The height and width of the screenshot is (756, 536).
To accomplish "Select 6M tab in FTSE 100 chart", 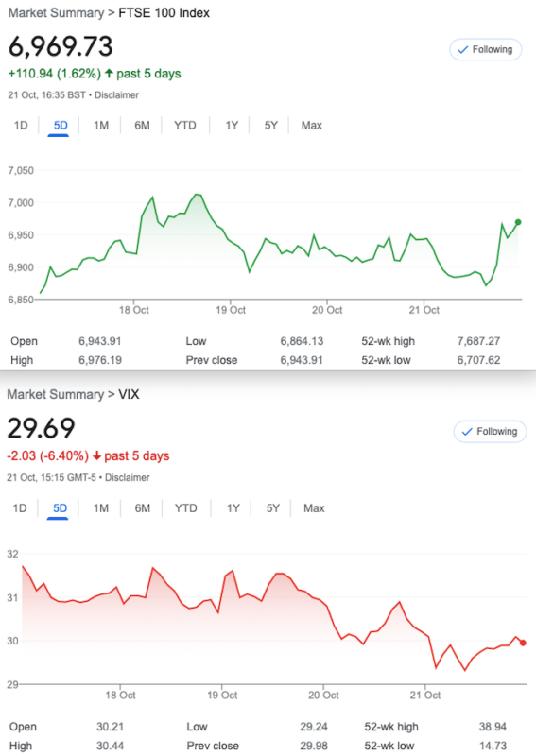I will (x=142, y=126).
